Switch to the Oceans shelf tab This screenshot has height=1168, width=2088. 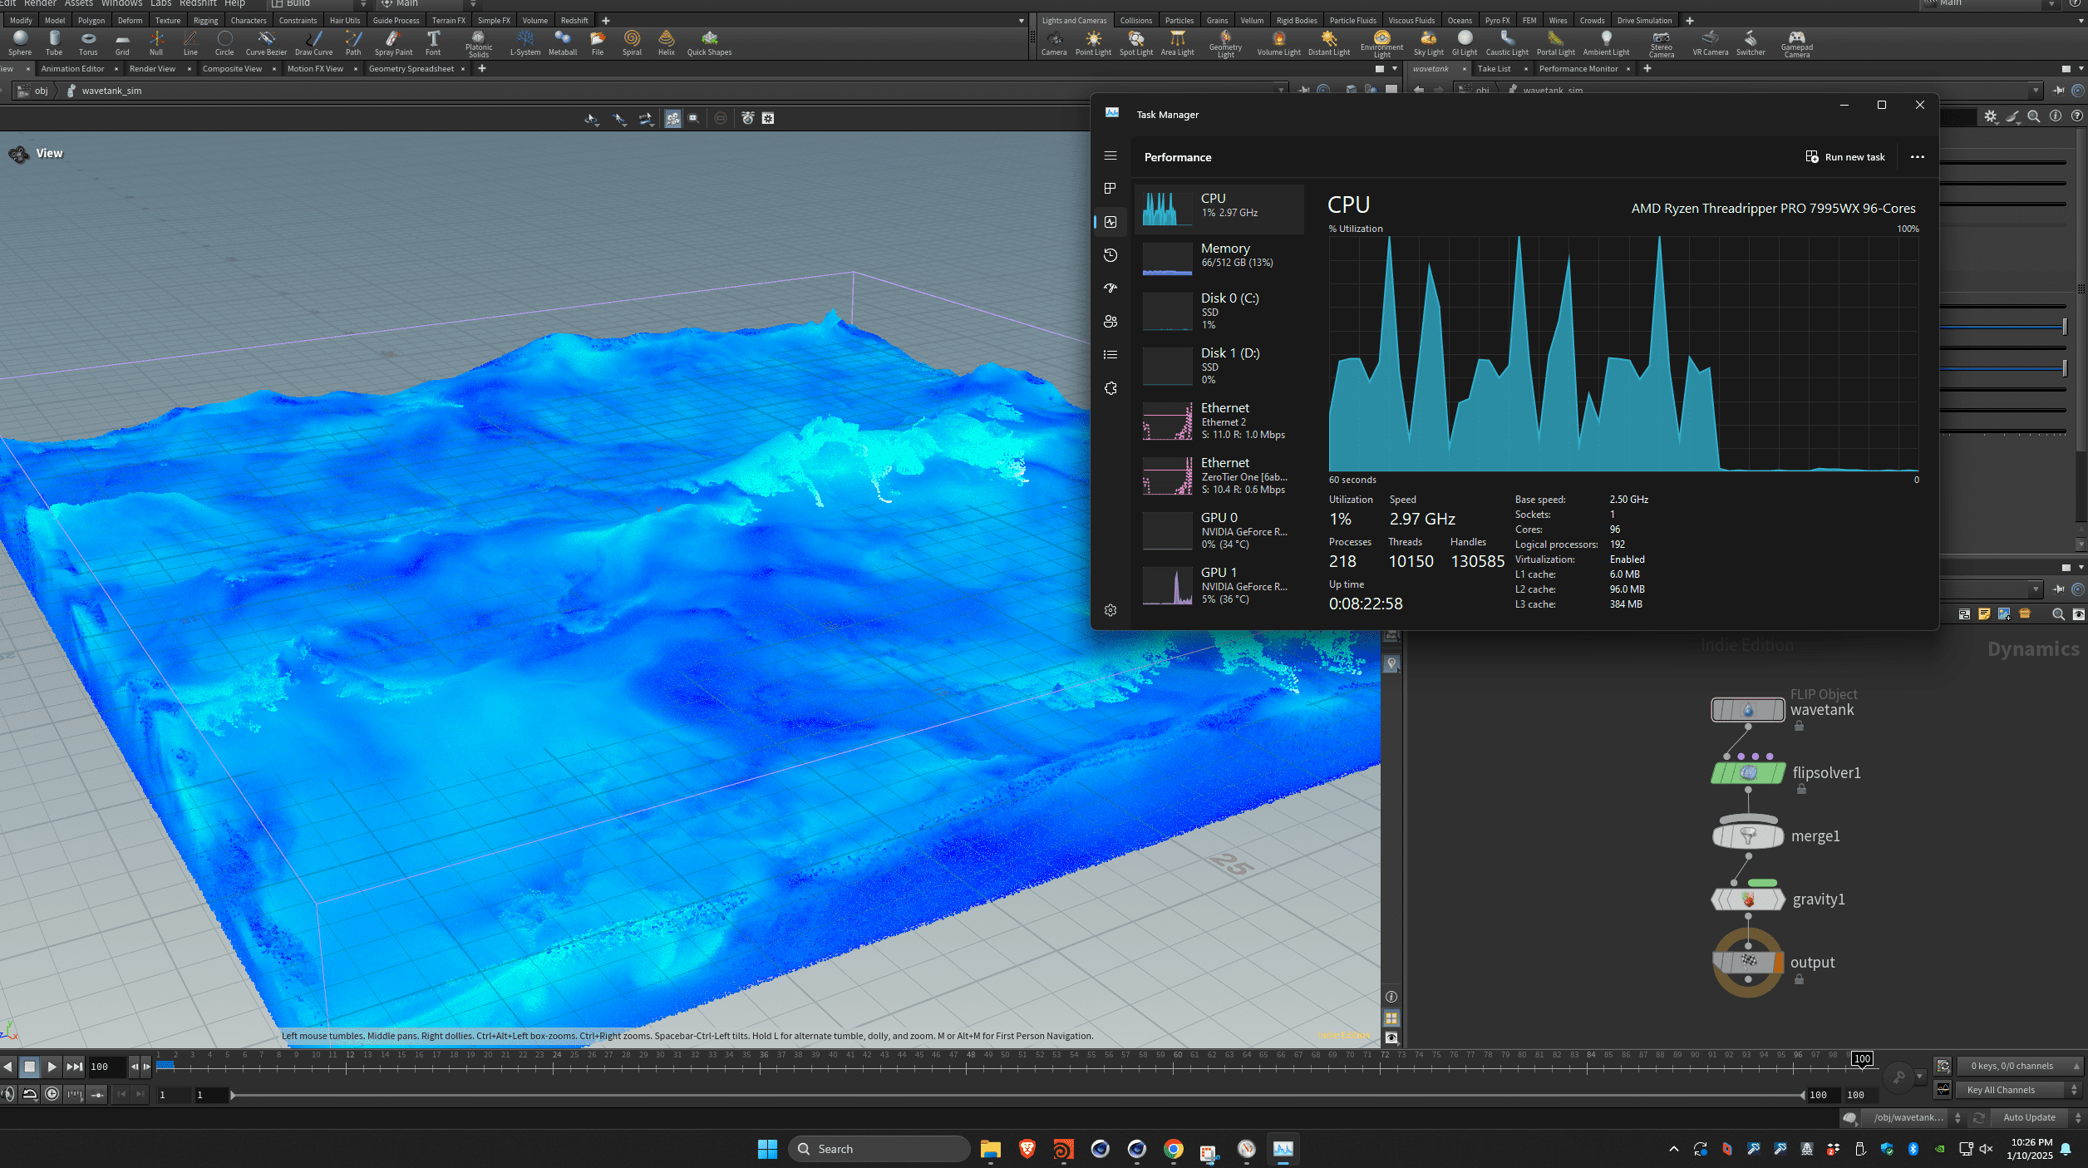click(1460, 20)
